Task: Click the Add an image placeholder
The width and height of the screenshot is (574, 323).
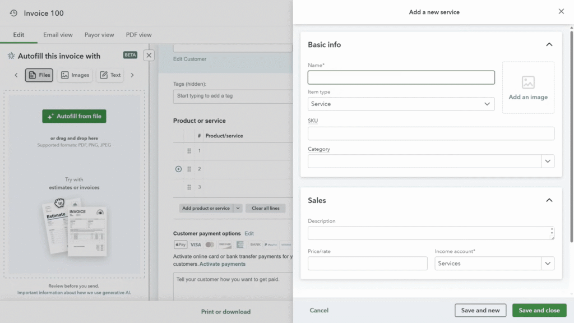Action: pos(528,88)
